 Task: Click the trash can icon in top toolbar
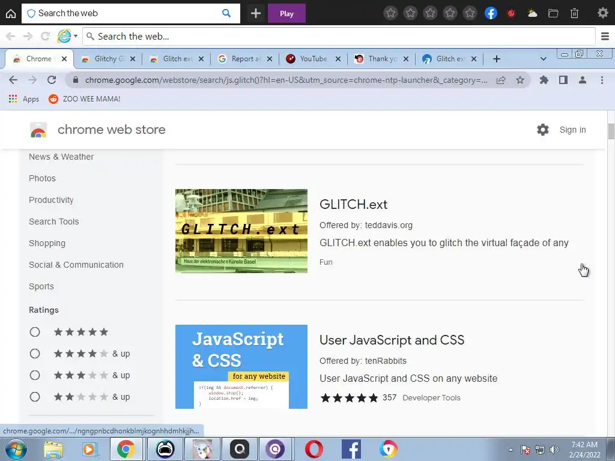pos(574,13)
